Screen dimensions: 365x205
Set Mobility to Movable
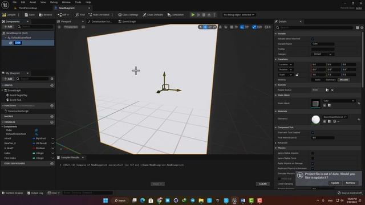point(344,80)
